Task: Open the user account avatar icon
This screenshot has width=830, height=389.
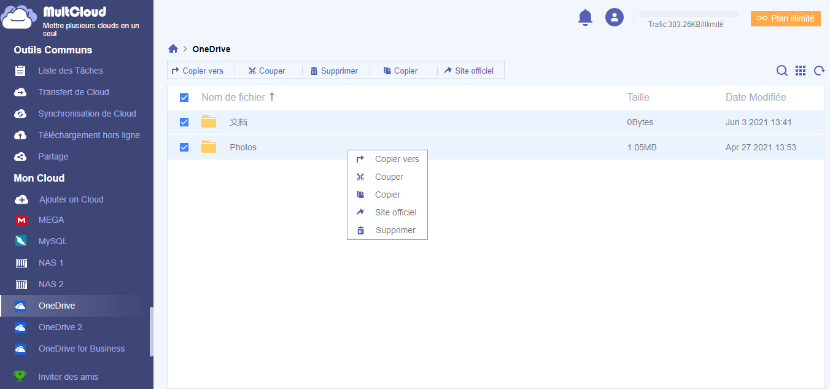Action: click(615, 17)
